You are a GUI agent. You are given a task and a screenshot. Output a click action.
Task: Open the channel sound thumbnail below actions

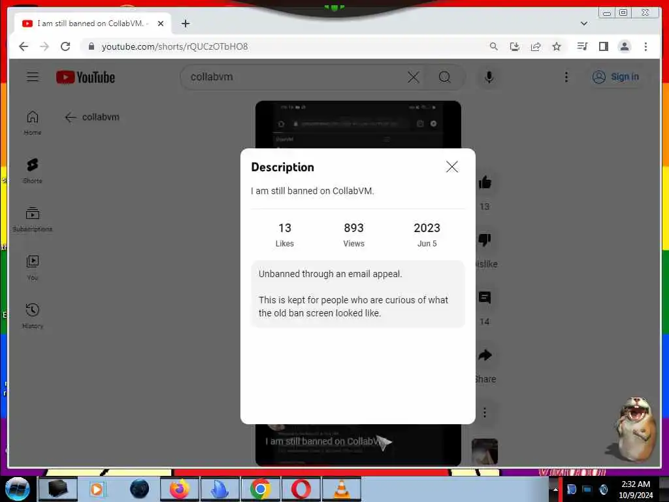point(485,451)
